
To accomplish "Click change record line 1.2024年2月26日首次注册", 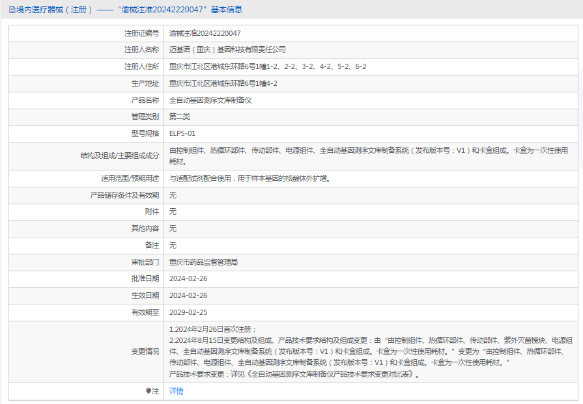I will [212, 329].
